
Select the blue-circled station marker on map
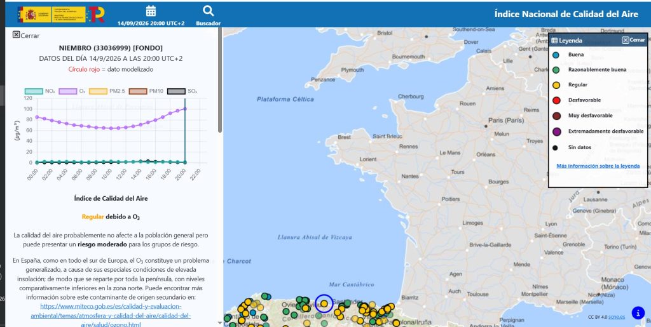click(324, 304)
